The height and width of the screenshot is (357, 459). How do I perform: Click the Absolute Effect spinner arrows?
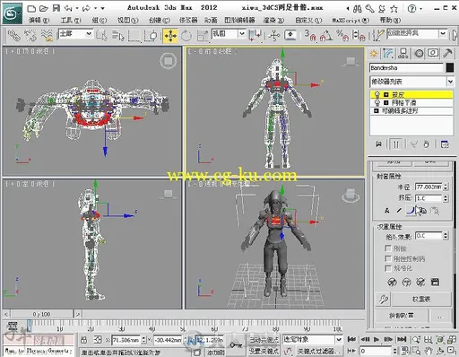[446, 236]
